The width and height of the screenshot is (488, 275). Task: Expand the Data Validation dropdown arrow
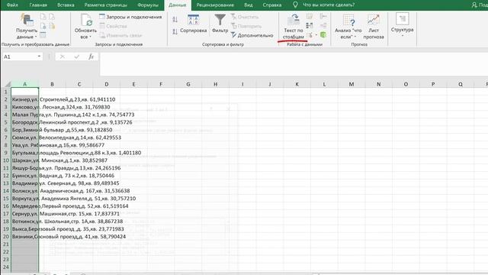point(316,35)
